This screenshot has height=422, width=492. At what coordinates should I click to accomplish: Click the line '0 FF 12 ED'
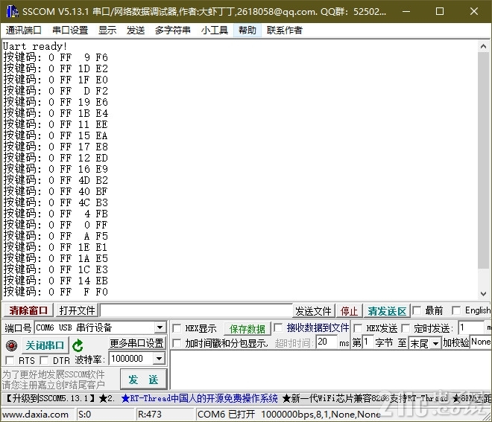56,158
